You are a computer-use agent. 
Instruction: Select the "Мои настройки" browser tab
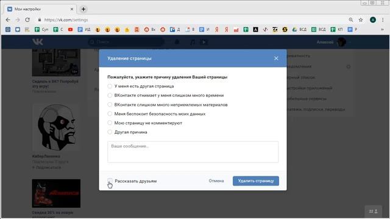pos(40,9)
